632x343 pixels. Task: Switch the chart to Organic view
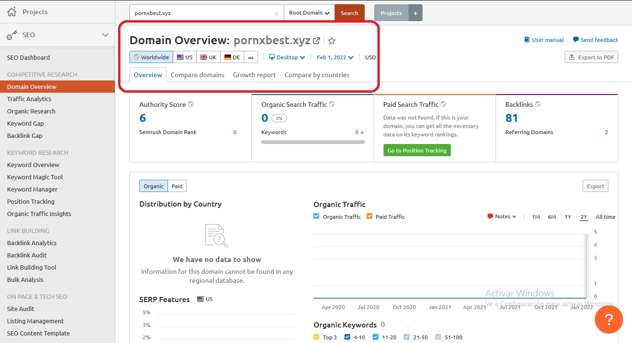tap(153, 186)
